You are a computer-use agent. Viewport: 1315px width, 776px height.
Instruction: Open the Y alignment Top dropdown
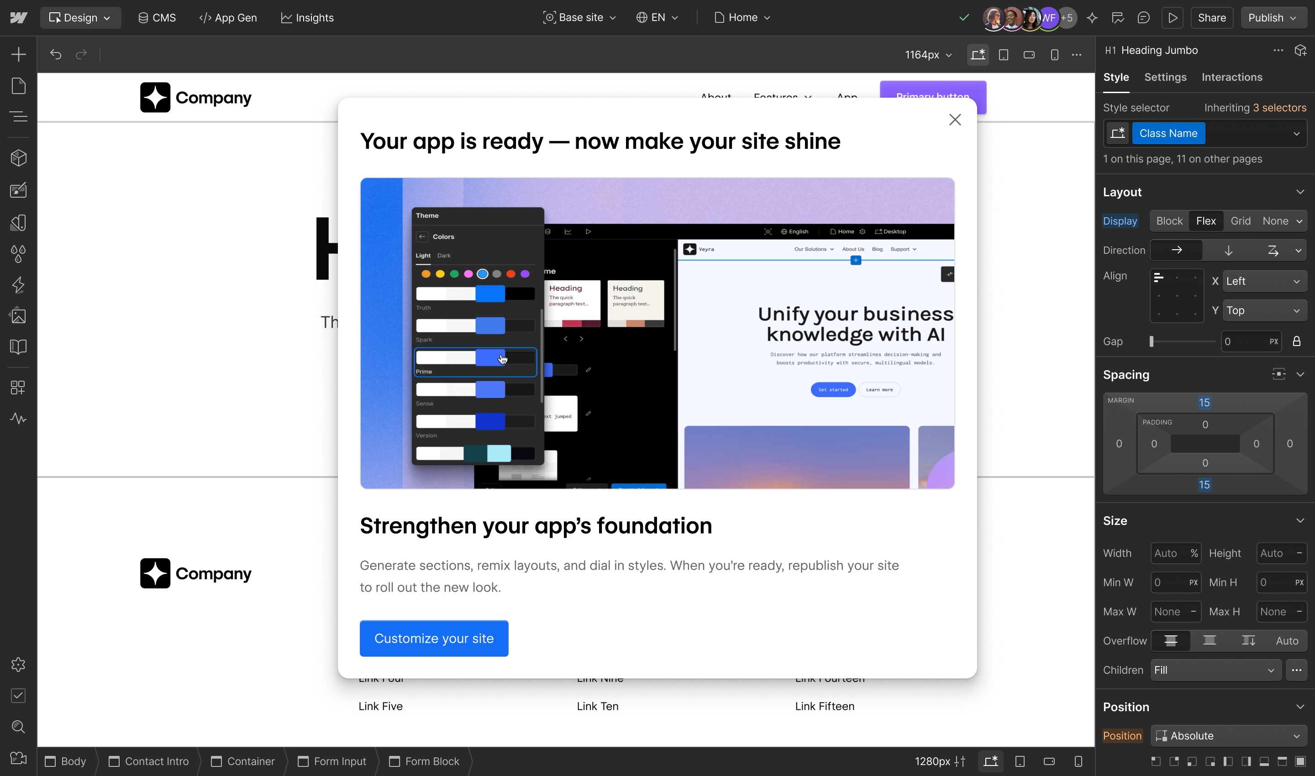(1264, 310)
